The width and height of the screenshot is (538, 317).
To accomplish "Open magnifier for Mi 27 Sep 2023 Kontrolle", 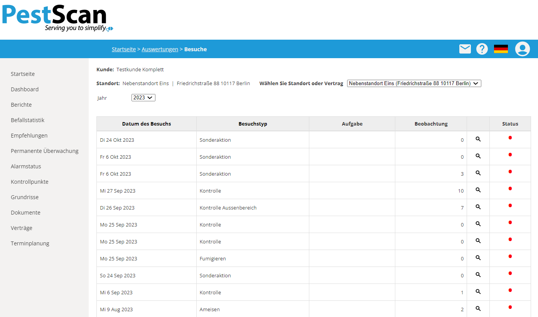I will pyautogui.click(x=478, y=190).
